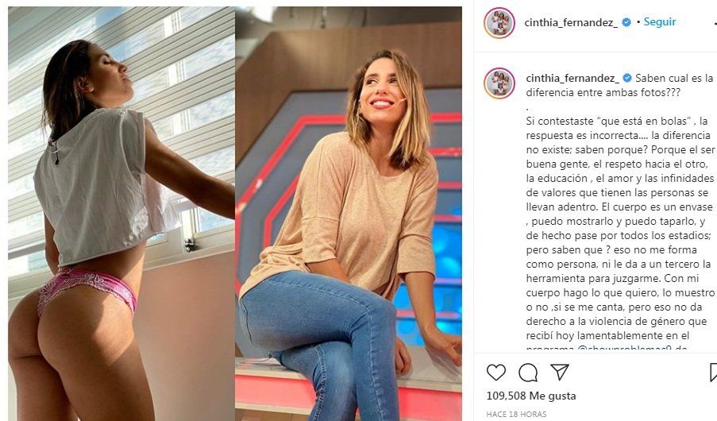Share the post using the paper plane icon
Viewport: 717px width, 421px height.
pos(560,372)
